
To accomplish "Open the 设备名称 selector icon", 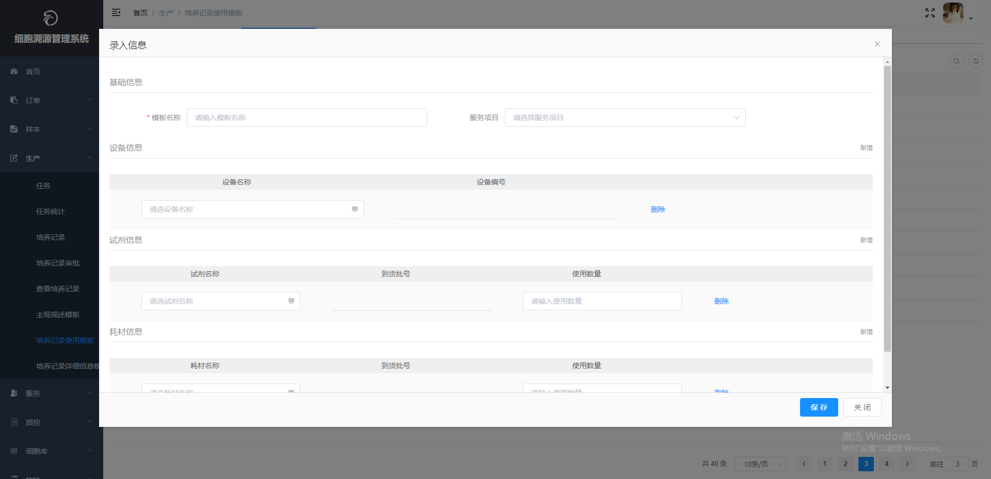I will click(355, 209).
